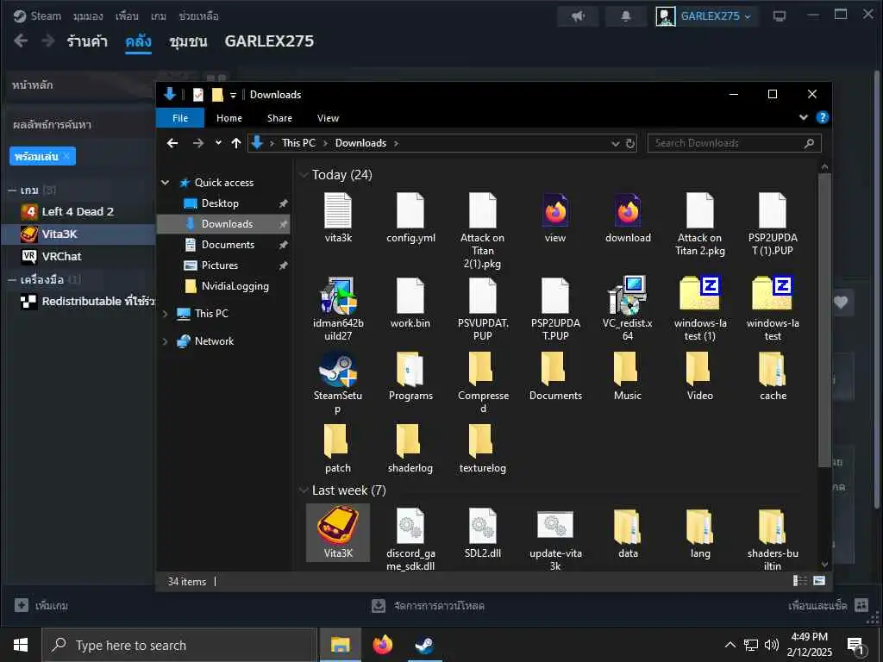The width and height of the screenshot is (883, 662).
Task: Select the Video folder
Action: (700, 376)
